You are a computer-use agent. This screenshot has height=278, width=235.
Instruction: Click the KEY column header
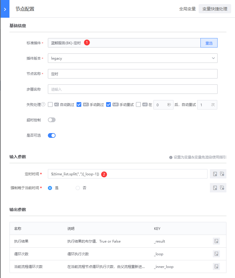[x=157, y=228]
